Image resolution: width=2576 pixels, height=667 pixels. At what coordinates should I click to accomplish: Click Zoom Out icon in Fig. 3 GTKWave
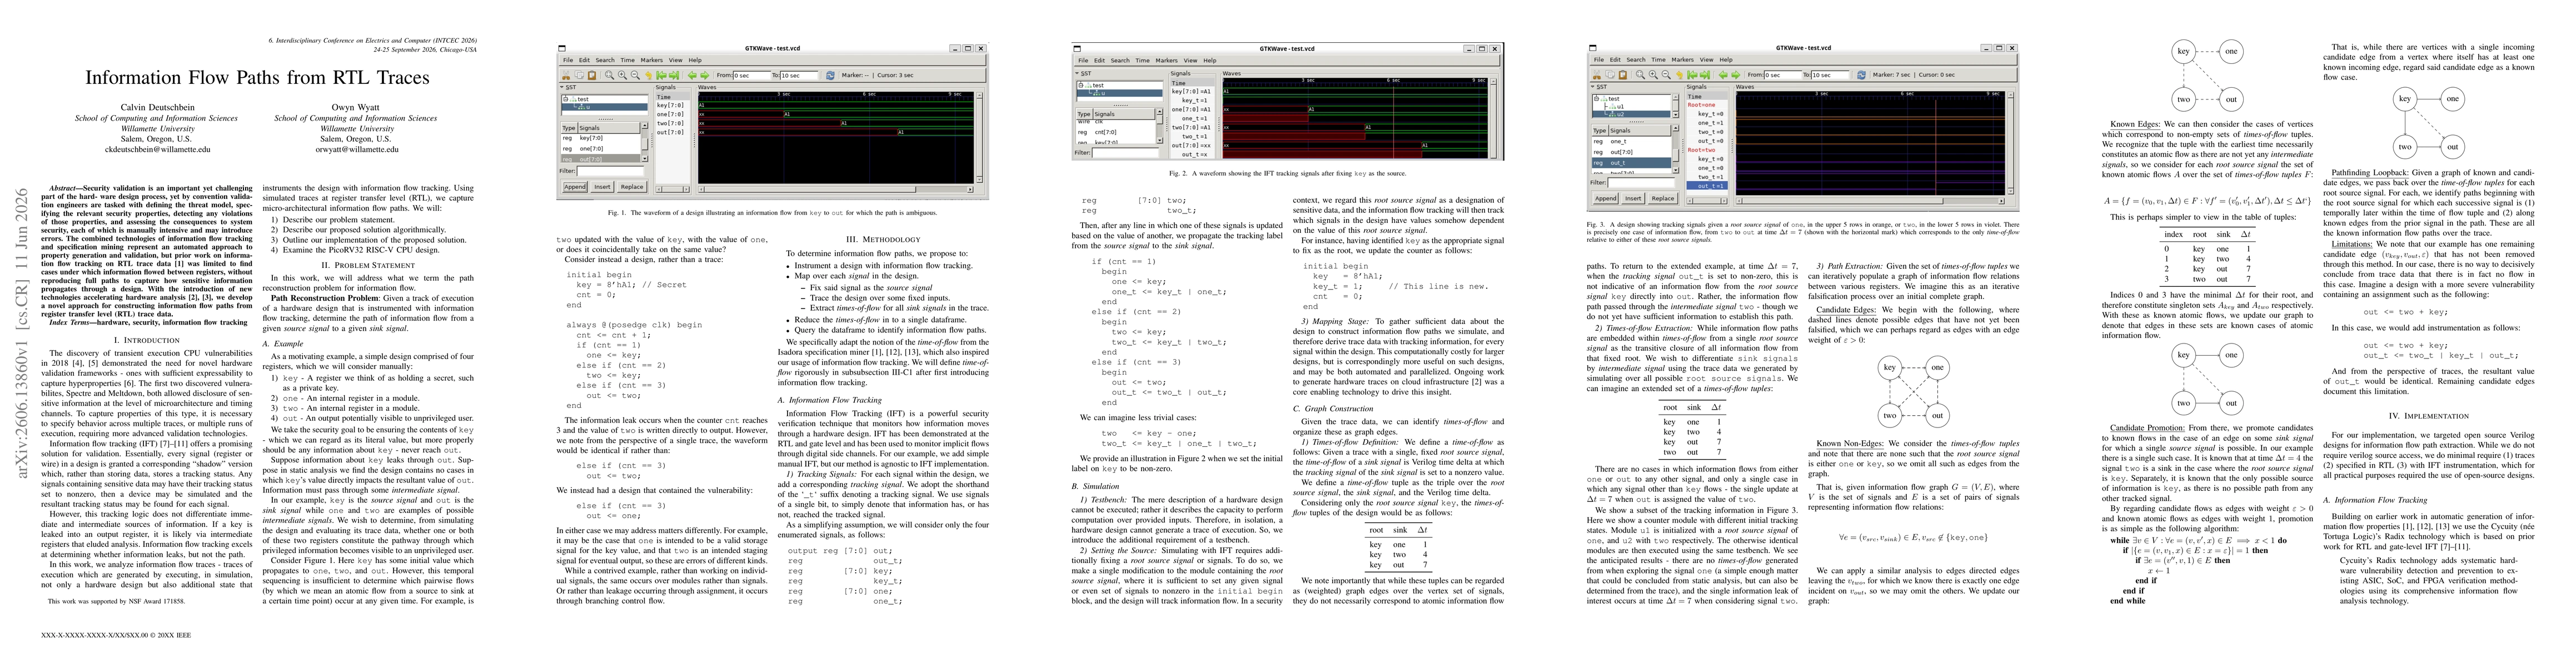(1667, 75)
